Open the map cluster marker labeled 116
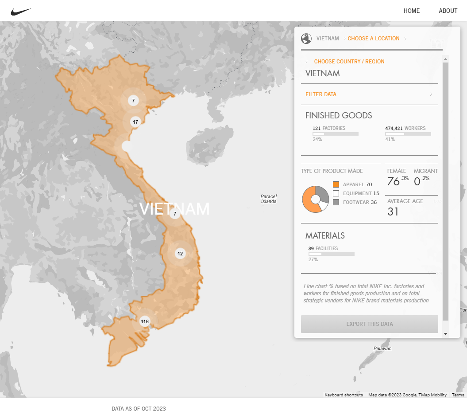The height and width of the screenshot is (419, 467). (x=145, y=321)
